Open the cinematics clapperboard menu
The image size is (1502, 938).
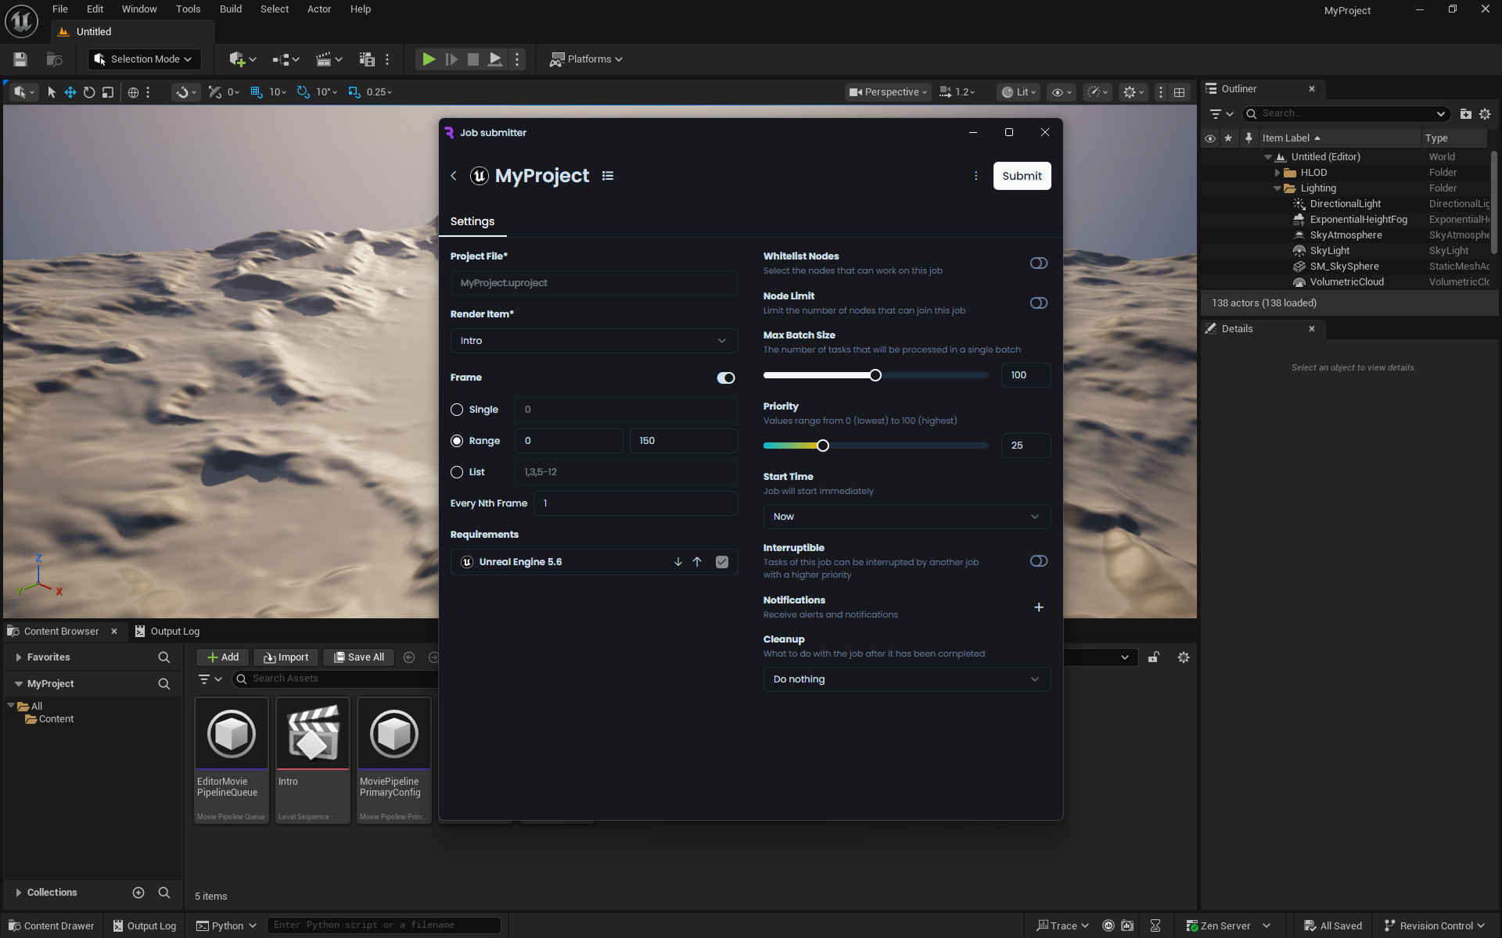click(329, 59)
